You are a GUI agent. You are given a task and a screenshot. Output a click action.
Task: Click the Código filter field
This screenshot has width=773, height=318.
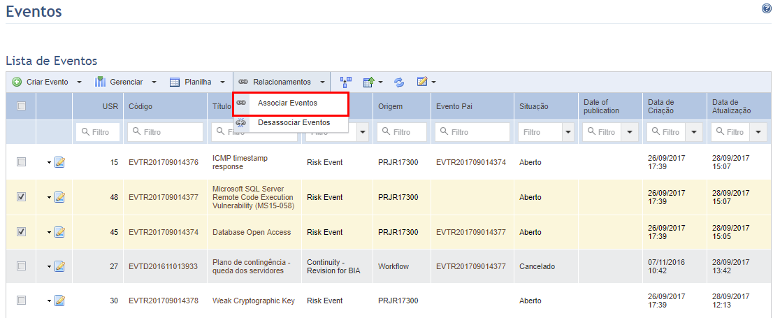pos(165,132)
